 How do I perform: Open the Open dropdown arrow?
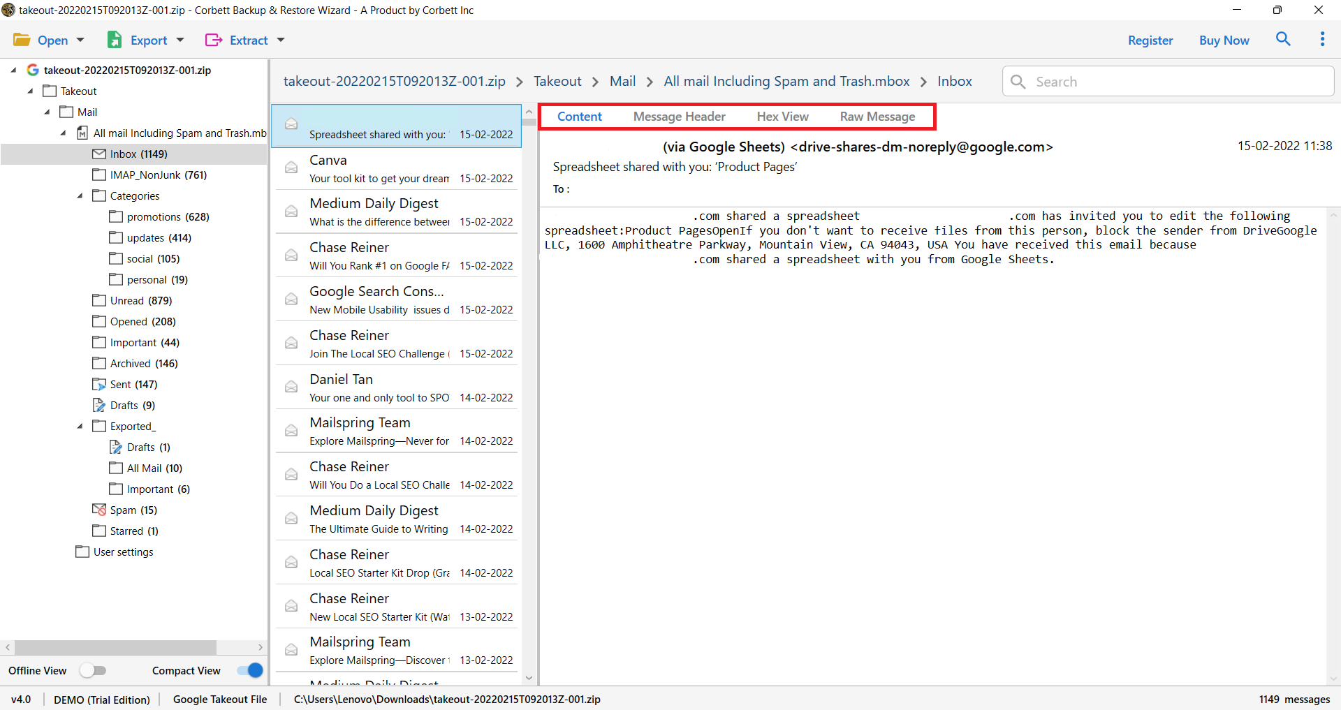tap(80, 40)
